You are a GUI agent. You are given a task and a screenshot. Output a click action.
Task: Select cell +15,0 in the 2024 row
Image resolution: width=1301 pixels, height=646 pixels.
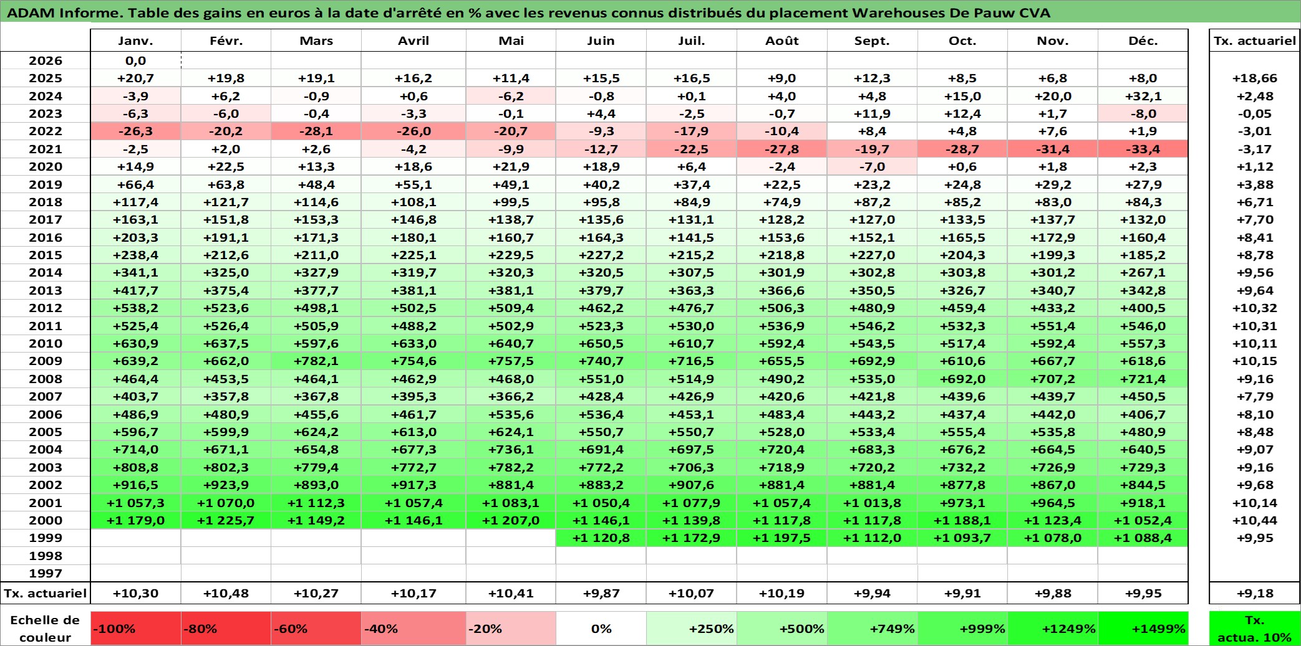962,97
